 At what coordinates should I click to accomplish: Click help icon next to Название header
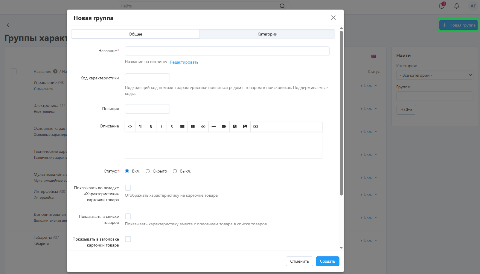[x=55, y=71]
